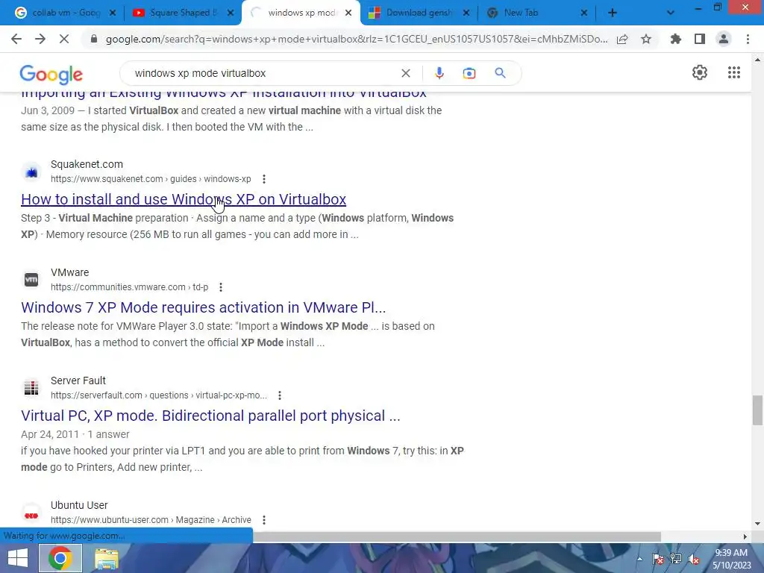The image size is (764, 573).
Task: Open Windows Start menu
Action: pyautogui.click(x=18, y=558)
